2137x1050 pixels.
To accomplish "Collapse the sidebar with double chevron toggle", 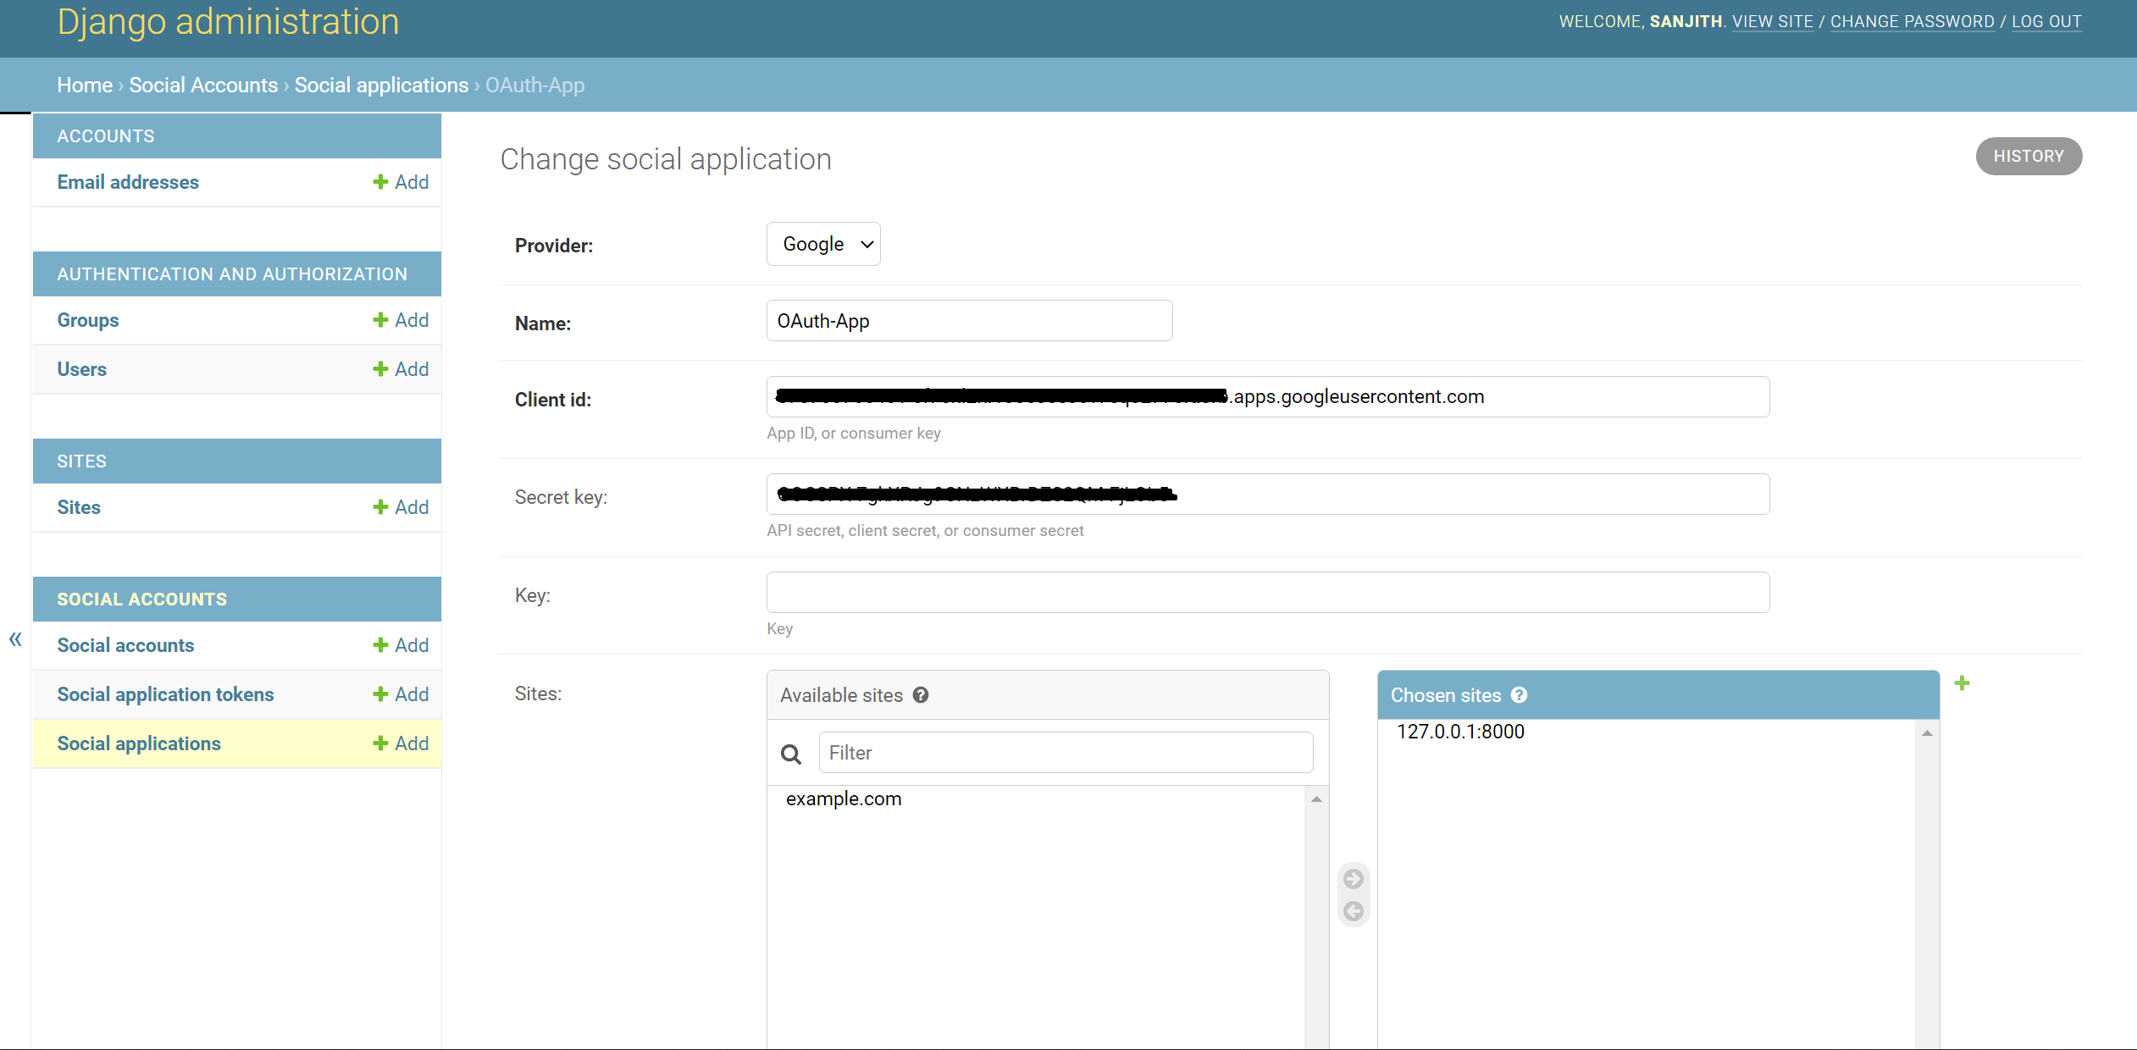I will tap(15, 639).
